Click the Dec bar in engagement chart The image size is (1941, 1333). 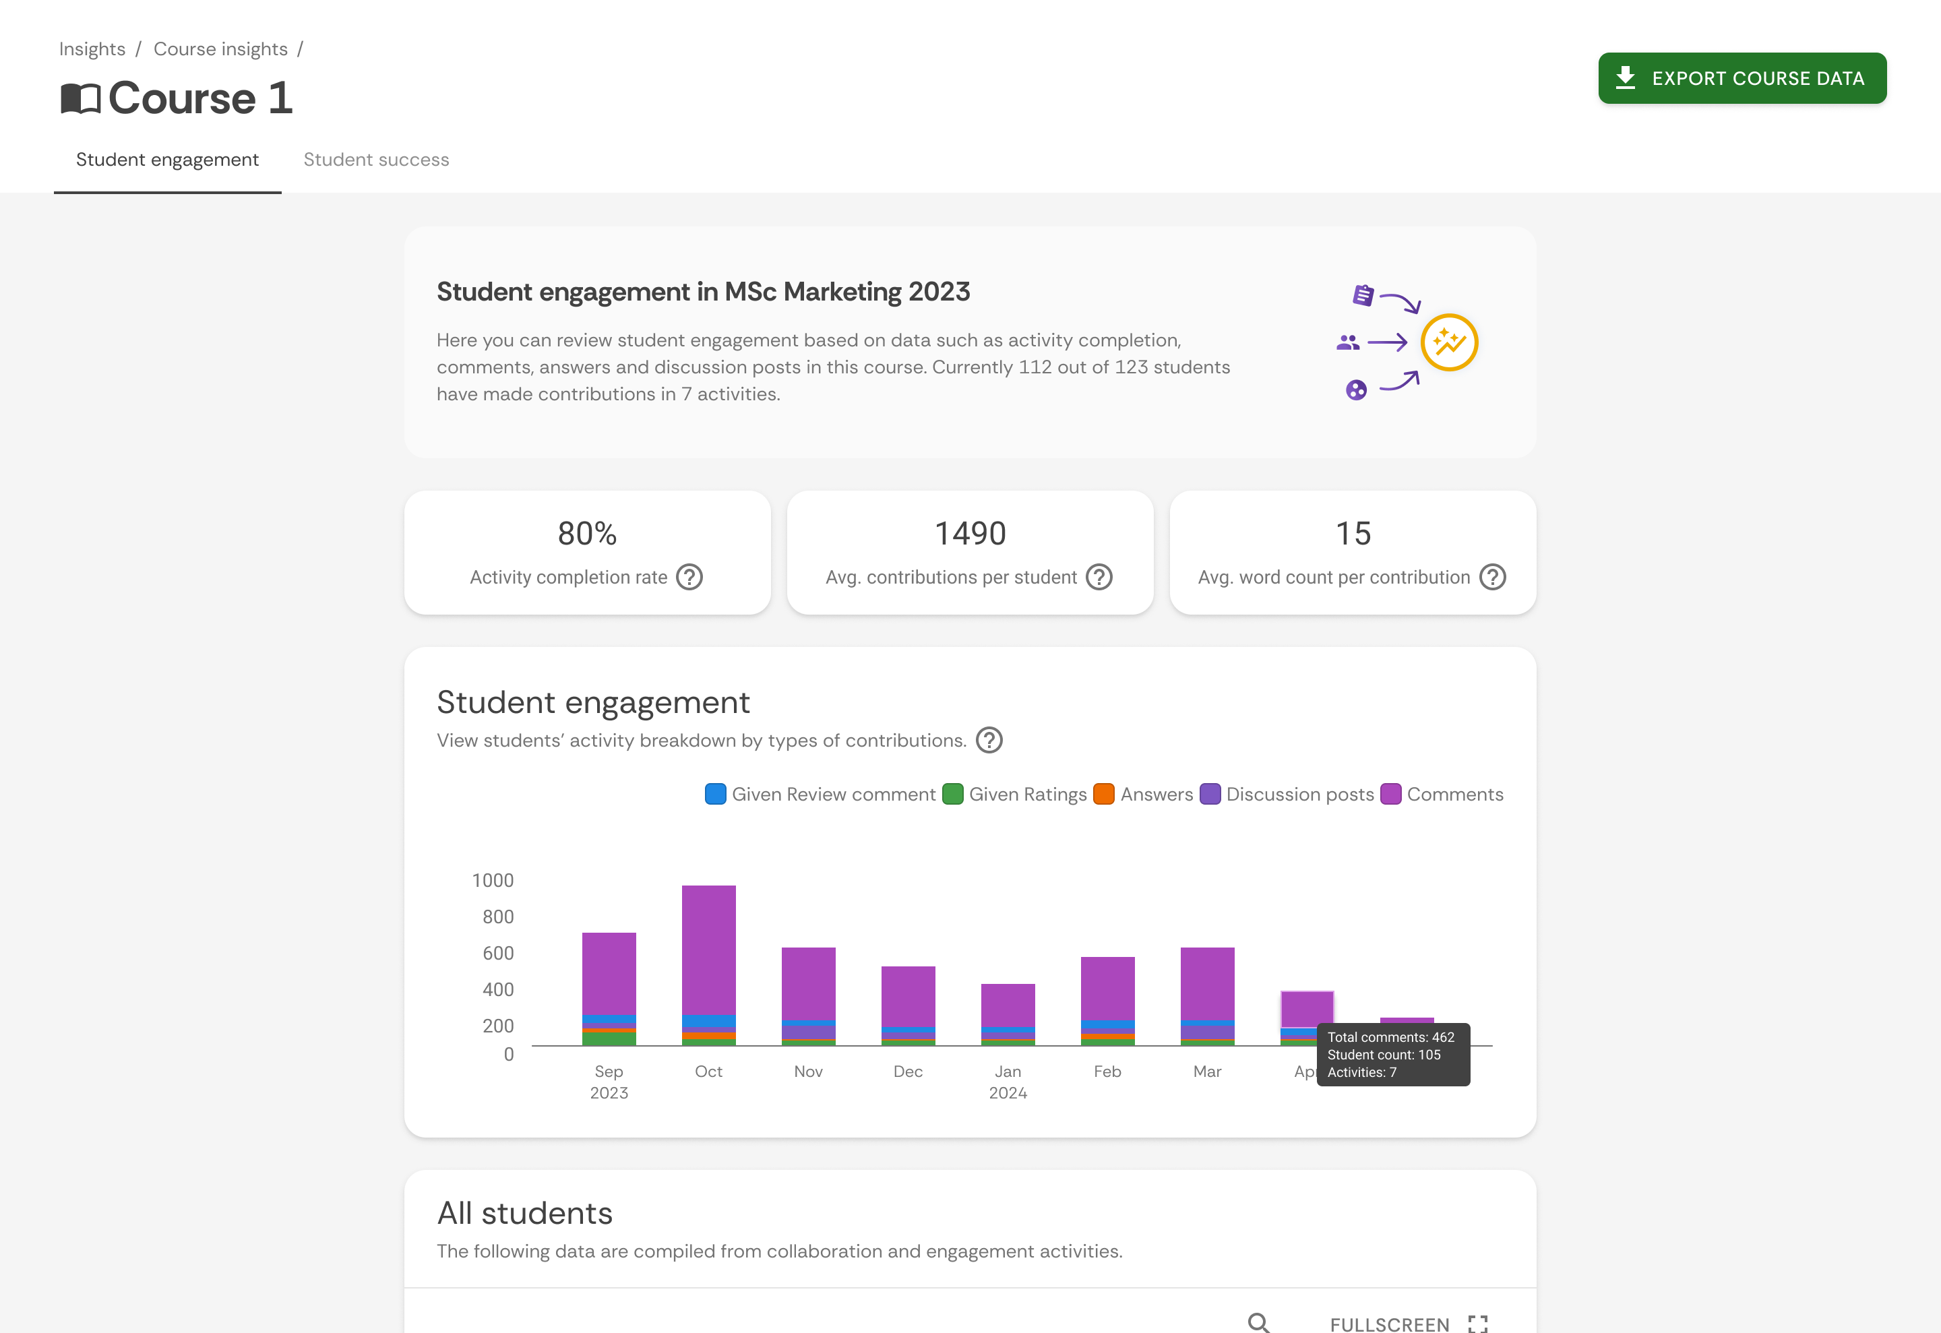908,1005
